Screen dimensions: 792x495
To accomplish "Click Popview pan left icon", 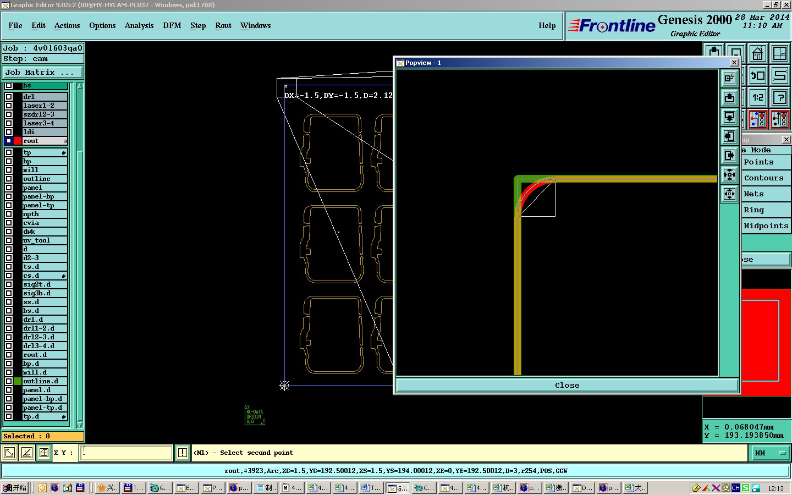I will click(729, 136).
